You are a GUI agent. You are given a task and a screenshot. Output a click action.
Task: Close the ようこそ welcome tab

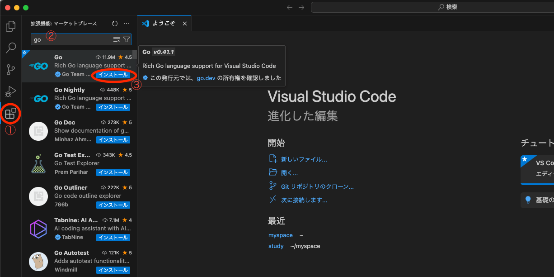pyautogui.click(x=184, y=24)
